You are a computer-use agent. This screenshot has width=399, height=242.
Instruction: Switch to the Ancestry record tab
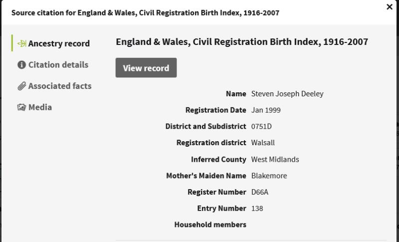tap(59, 43)
